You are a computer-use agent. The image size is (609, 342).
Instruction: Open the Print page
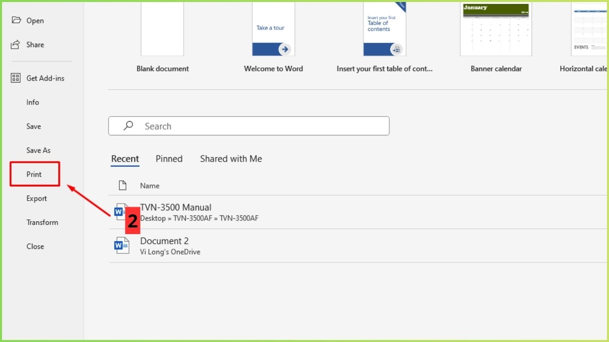pos(34,174)
